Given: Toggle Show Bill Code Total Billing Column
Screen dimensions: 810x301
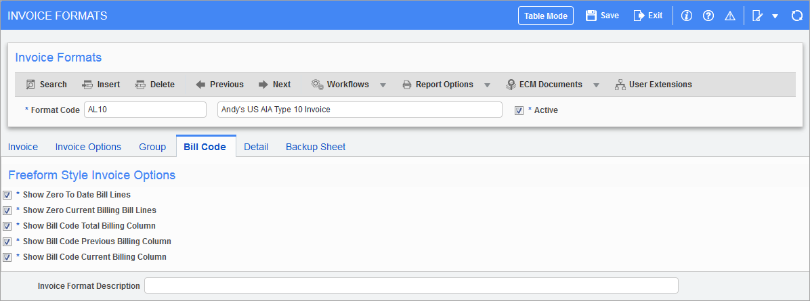Looking at the screenshot, I should click(7, 226).
